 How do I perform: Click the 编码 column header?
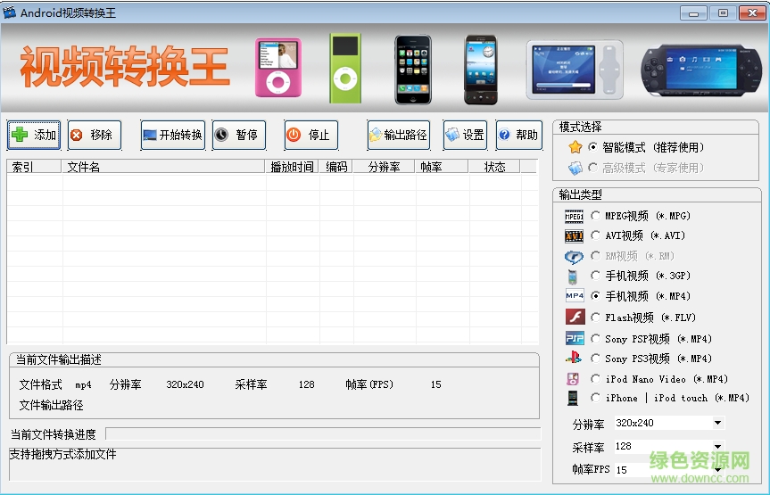(335, 167)
